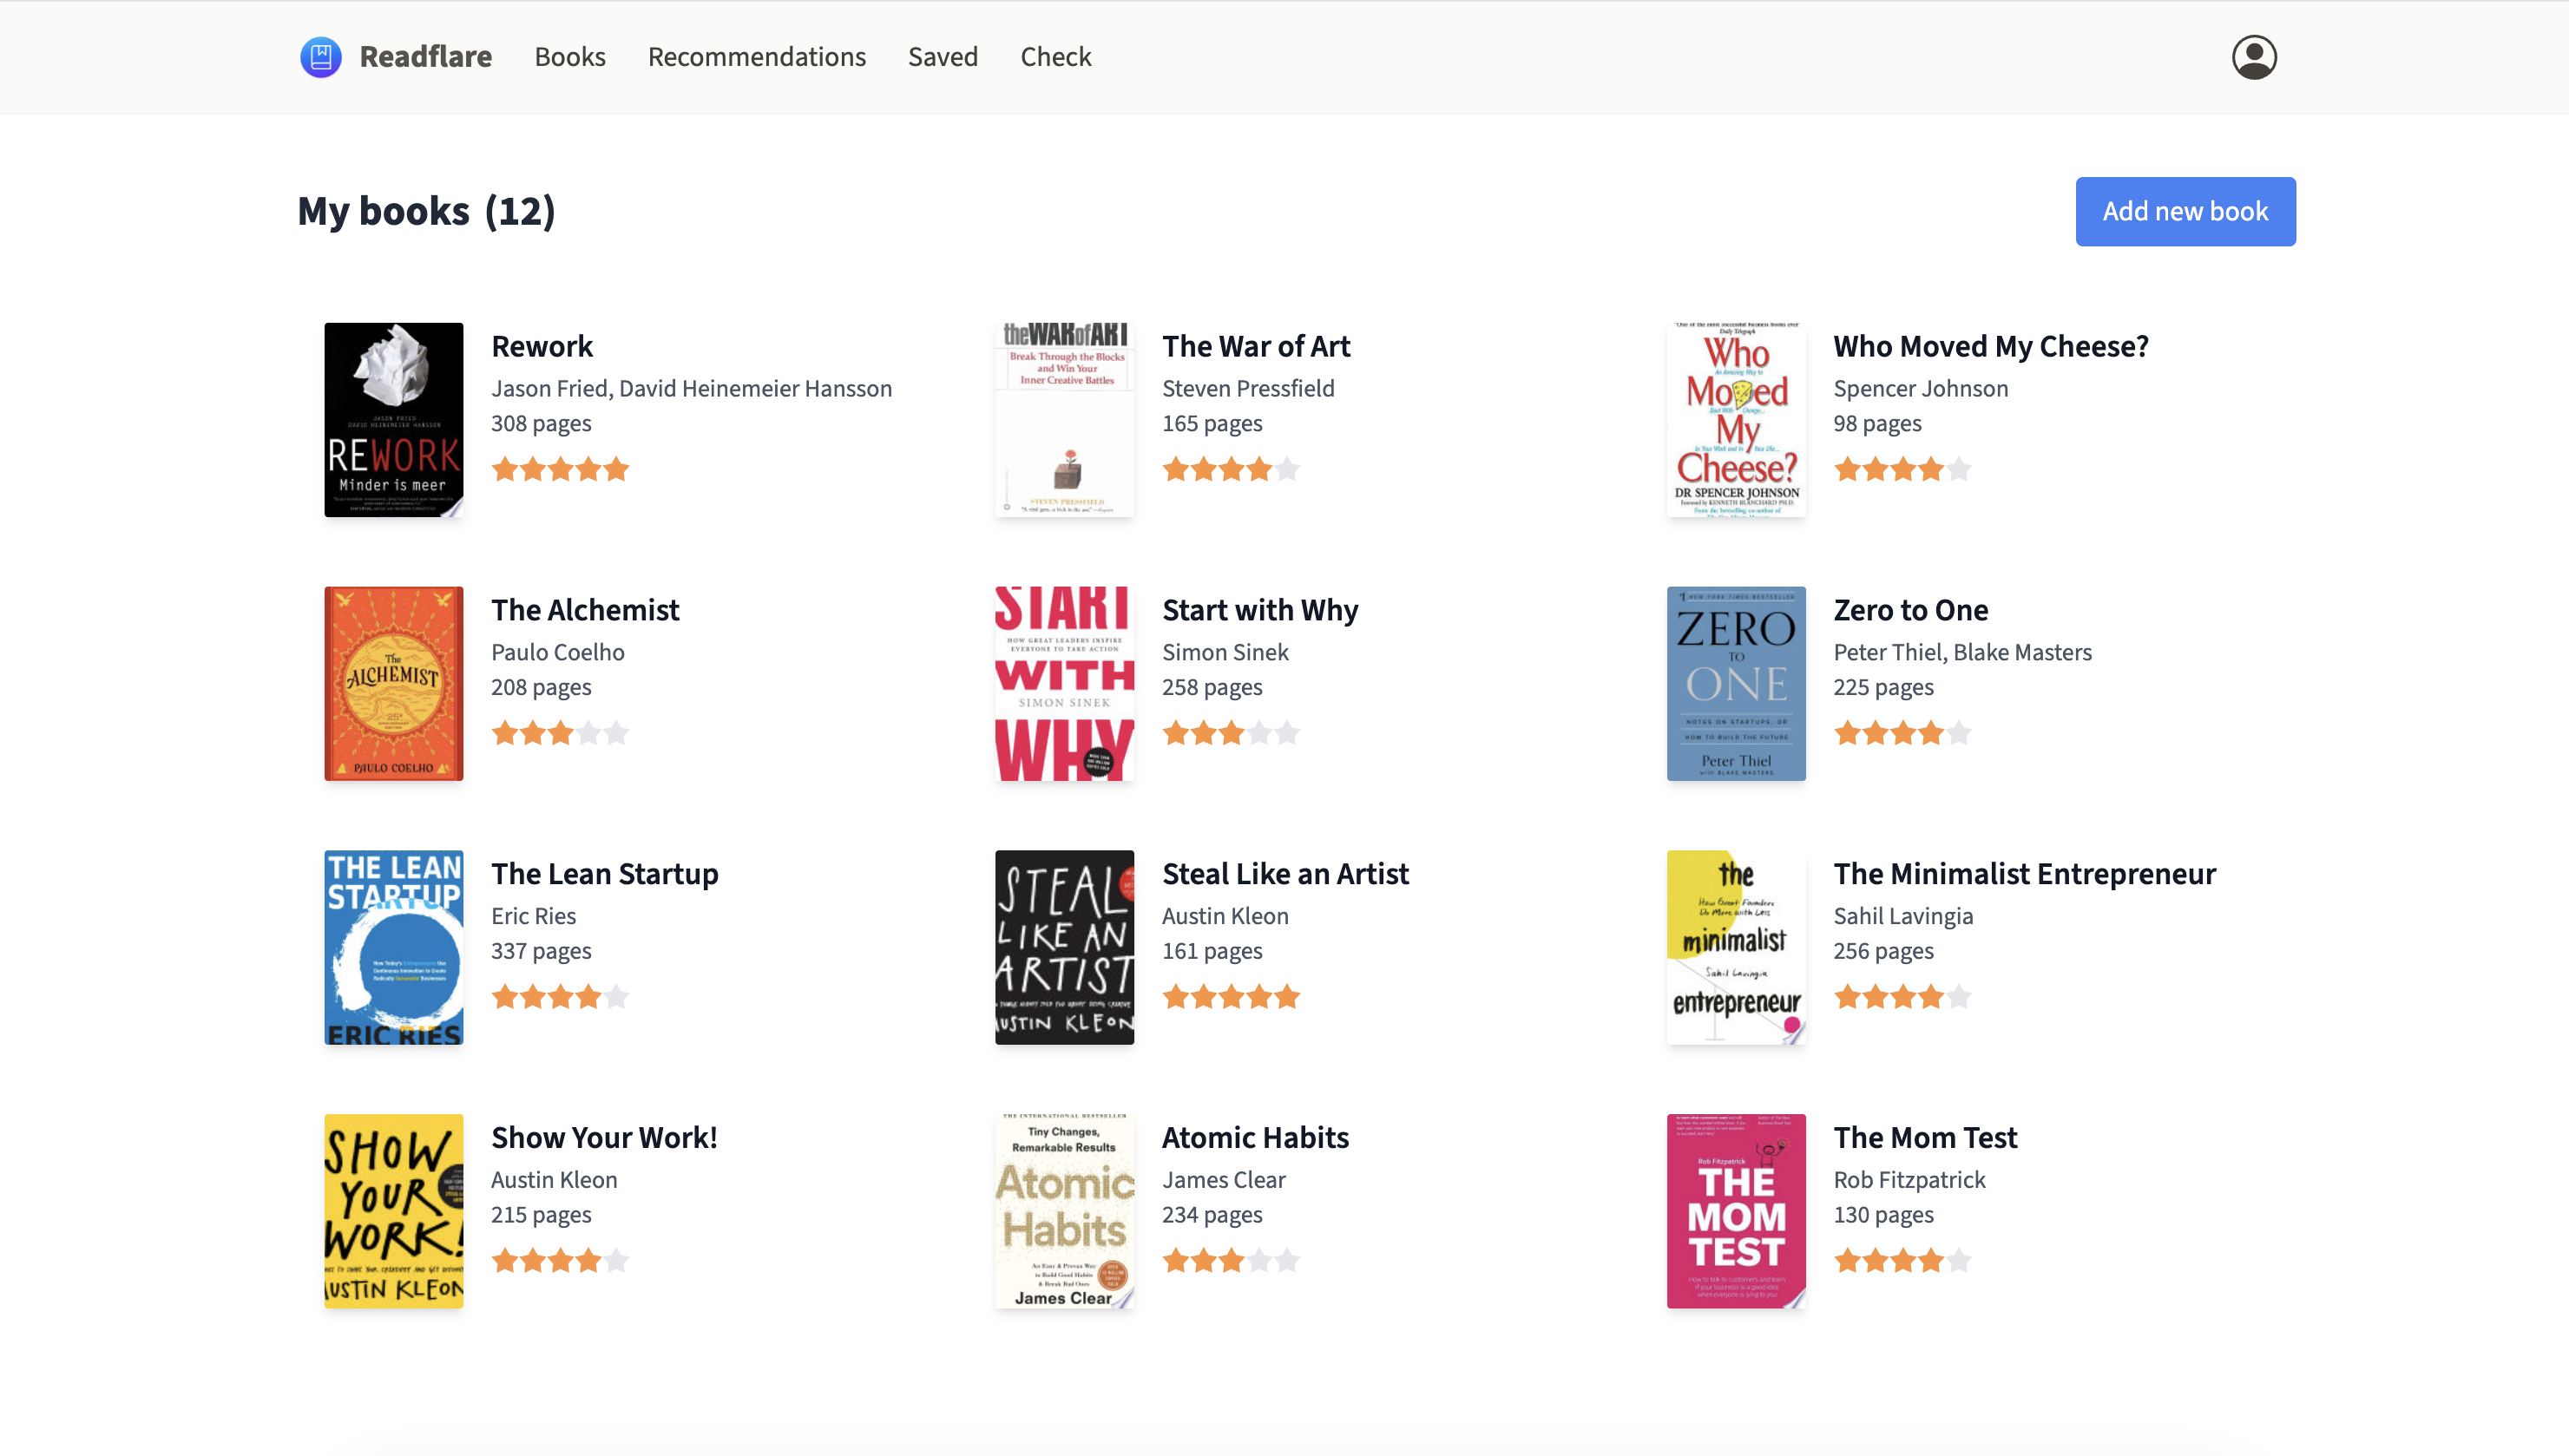The width and height of the screenshot is (2569, 1456).
Task: Click the first star of Rework rating
Action: 505,469
